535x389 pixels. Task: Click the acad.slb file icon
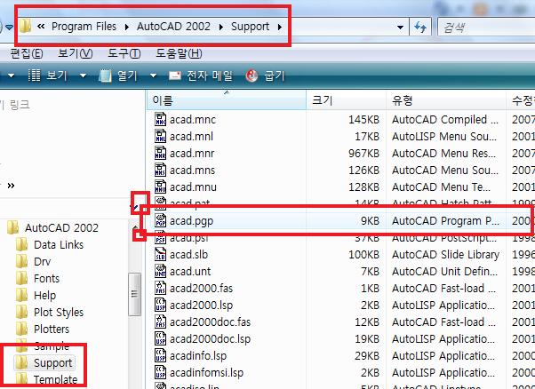coord(160,254)
